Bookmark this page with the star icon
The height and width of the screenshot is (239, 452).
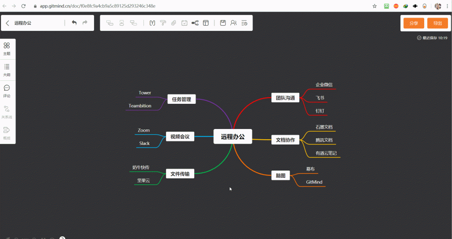point(375,6)
